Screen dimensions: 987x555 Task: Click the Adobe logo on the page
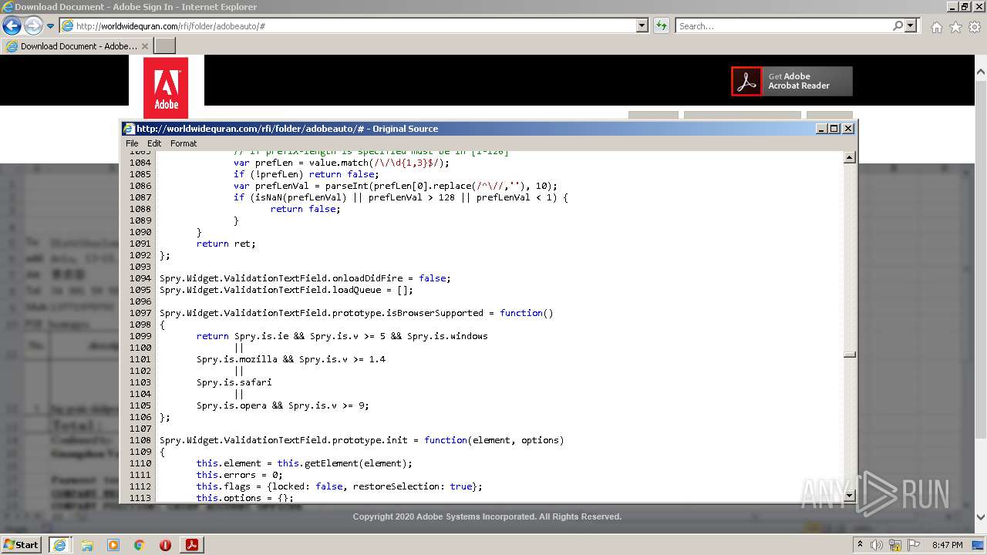(166, 87)
